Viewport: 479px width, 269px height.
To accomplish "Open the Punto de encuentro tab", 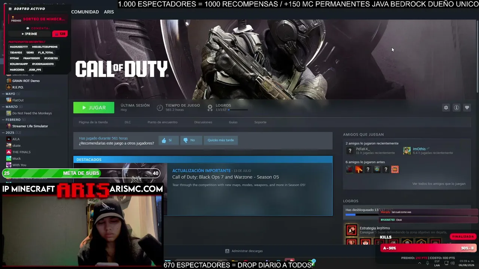I will (x=162, y=122).
